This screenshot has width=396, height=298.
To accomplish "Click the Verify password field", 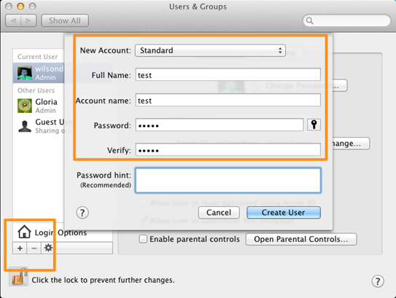I will coord(228,150).
